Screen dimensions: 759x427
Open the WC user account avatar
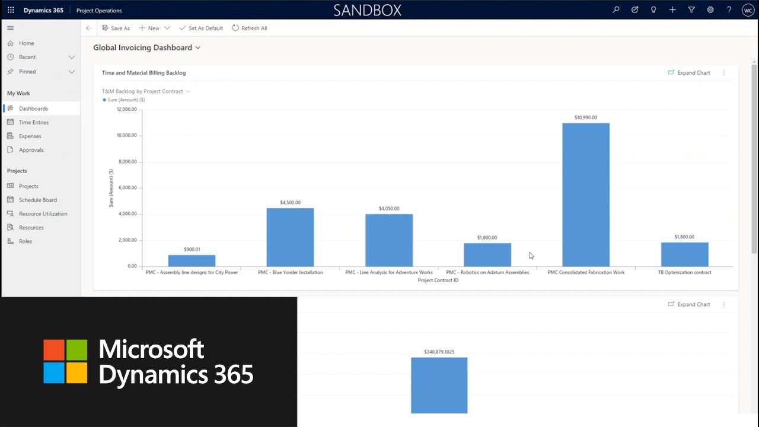click(748, 10)
